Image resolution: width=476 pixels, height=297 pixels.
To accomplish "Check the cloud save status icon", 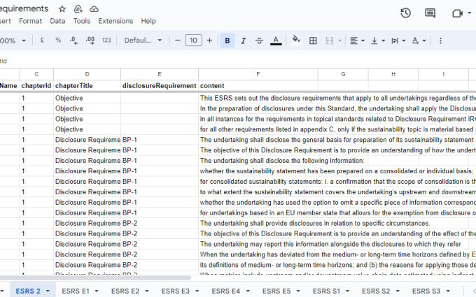I will click(94, 9).
